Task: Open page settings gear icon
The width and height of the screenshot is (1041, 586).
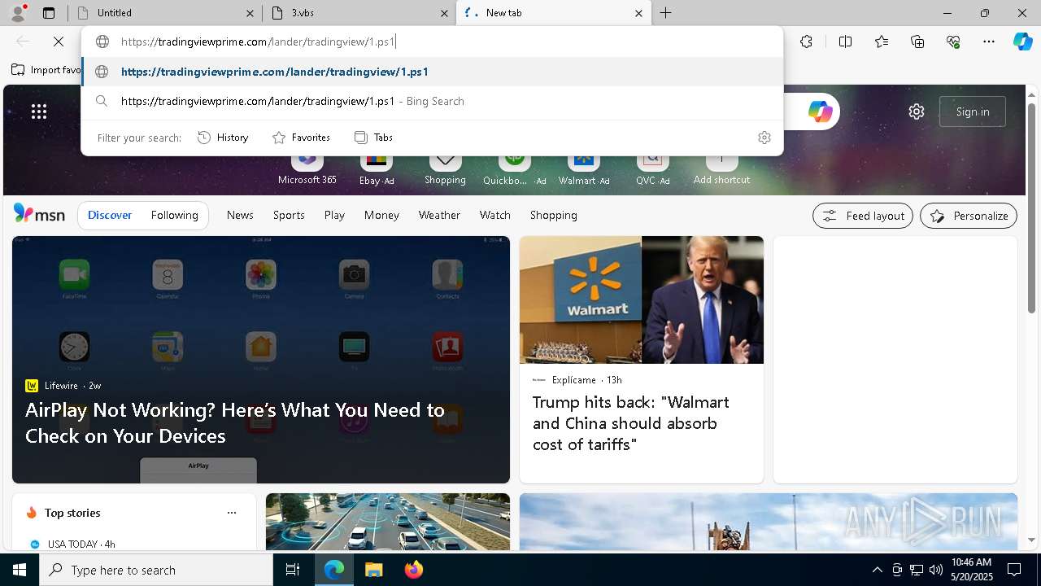Action: coord(917,112)
